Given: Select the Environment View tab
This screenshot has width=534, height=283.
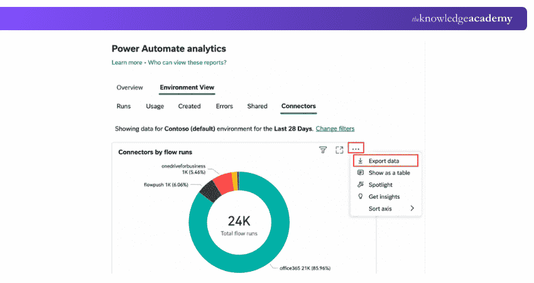Looking at the screenshot, I should 187,87.
